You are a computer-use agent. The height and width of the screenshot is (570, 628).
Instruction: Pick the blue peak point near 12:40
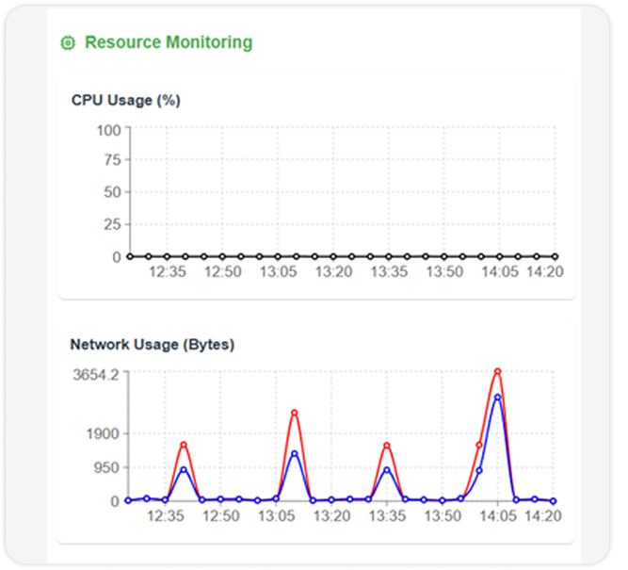click(184, 469)
